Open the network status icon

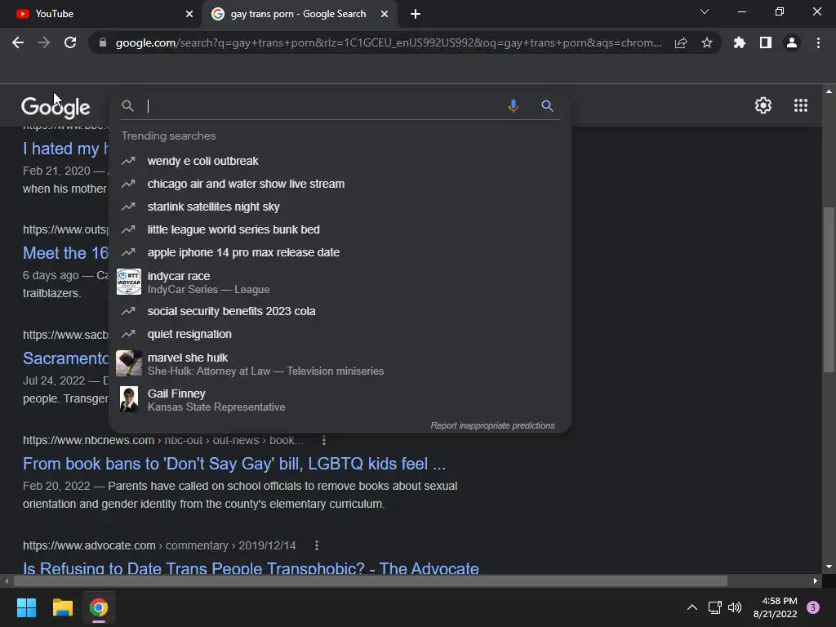(x=714, y=607)
